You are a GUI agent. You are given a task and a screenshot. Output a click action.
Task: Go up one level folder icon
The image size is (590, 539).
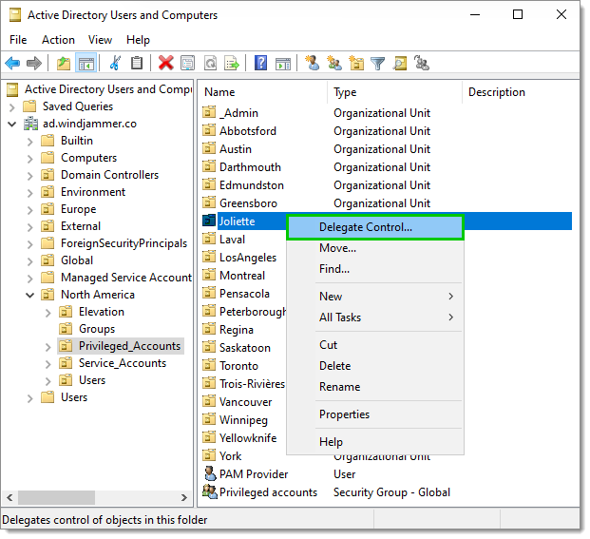click(x=64, y=63)
